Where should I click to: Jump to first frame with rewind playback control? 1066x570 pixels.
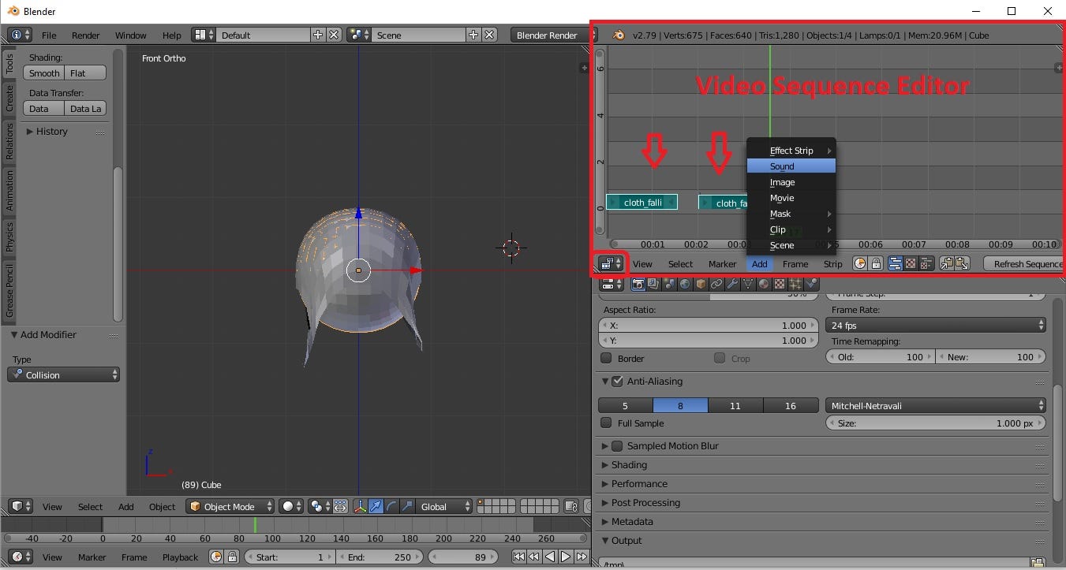tap(518, 557)
